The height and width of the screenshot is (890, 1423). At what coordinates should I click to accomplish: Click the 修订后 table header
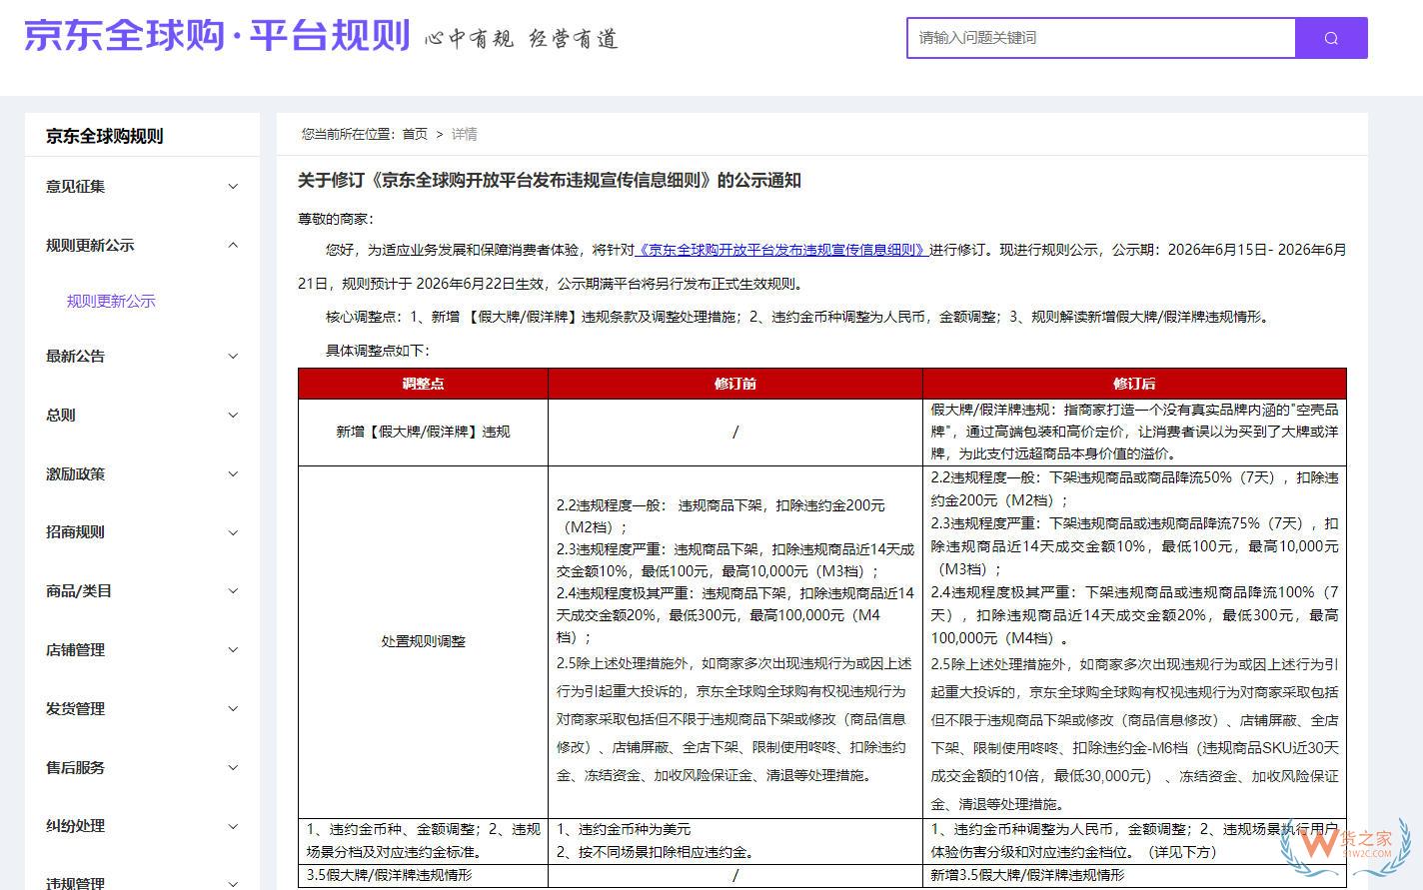[1134, 384]
